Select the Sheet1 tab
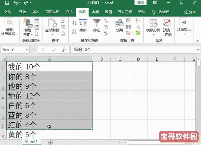This screenshot has height=145, width=201. 31,142
